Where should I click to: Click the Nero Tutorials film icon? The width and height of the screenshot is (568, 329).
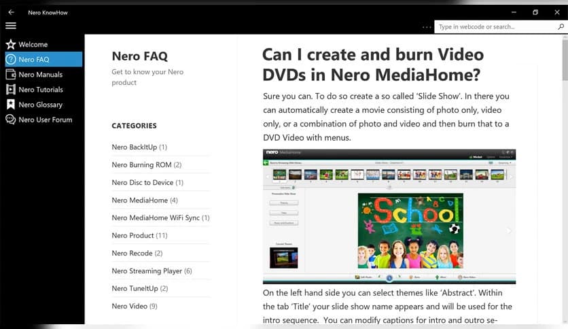(10, 89)
